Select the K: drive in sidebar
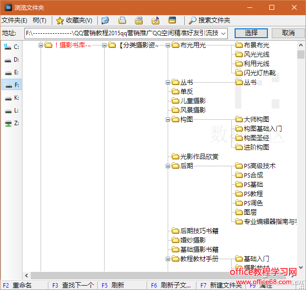 tap(11, 98)
